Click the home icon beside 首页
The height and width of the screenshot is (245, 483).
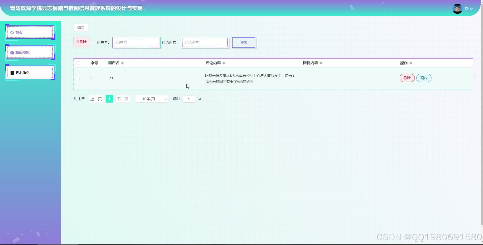12,32
